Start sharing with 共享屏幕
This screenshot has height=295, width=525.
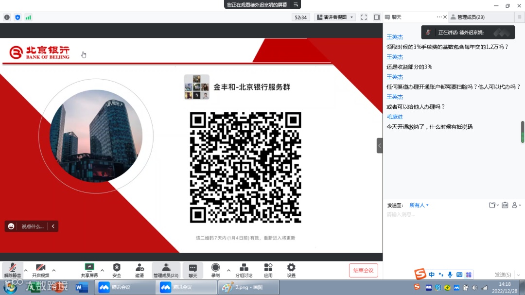point(89,270)
